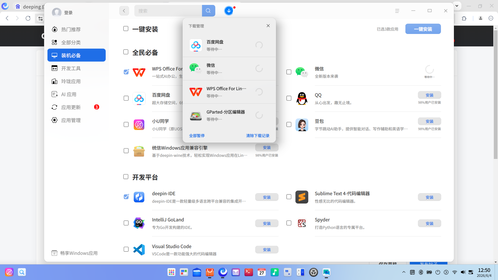Open the 全部分类 sidebar section

pos(77,42)
